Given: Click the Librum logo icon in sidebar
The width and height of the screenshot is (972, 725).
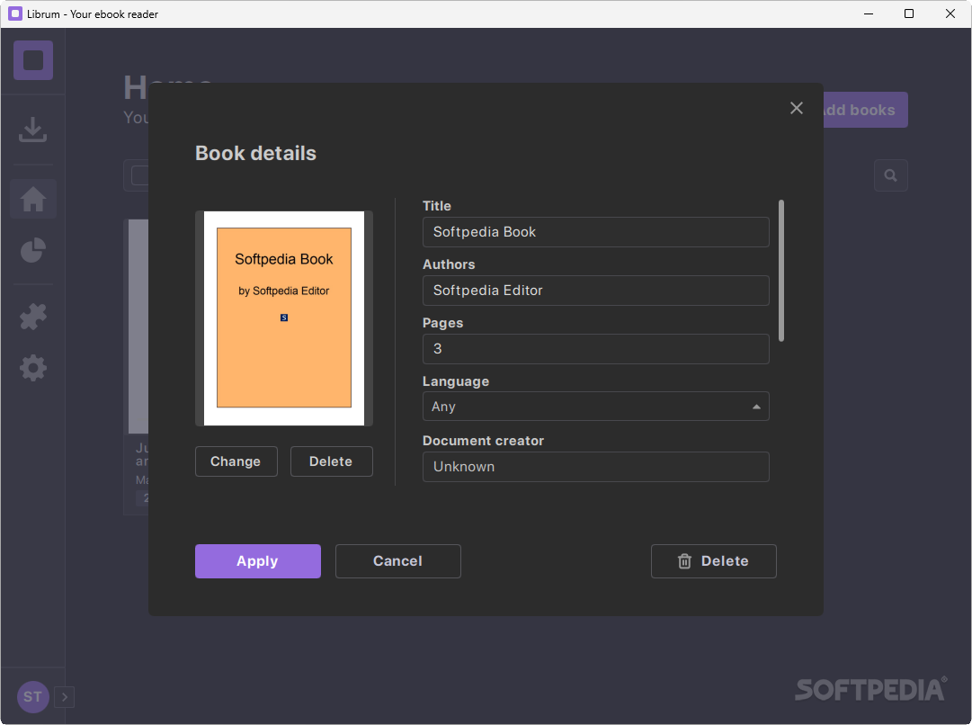Looking at the screenshot, I should 33,60.
